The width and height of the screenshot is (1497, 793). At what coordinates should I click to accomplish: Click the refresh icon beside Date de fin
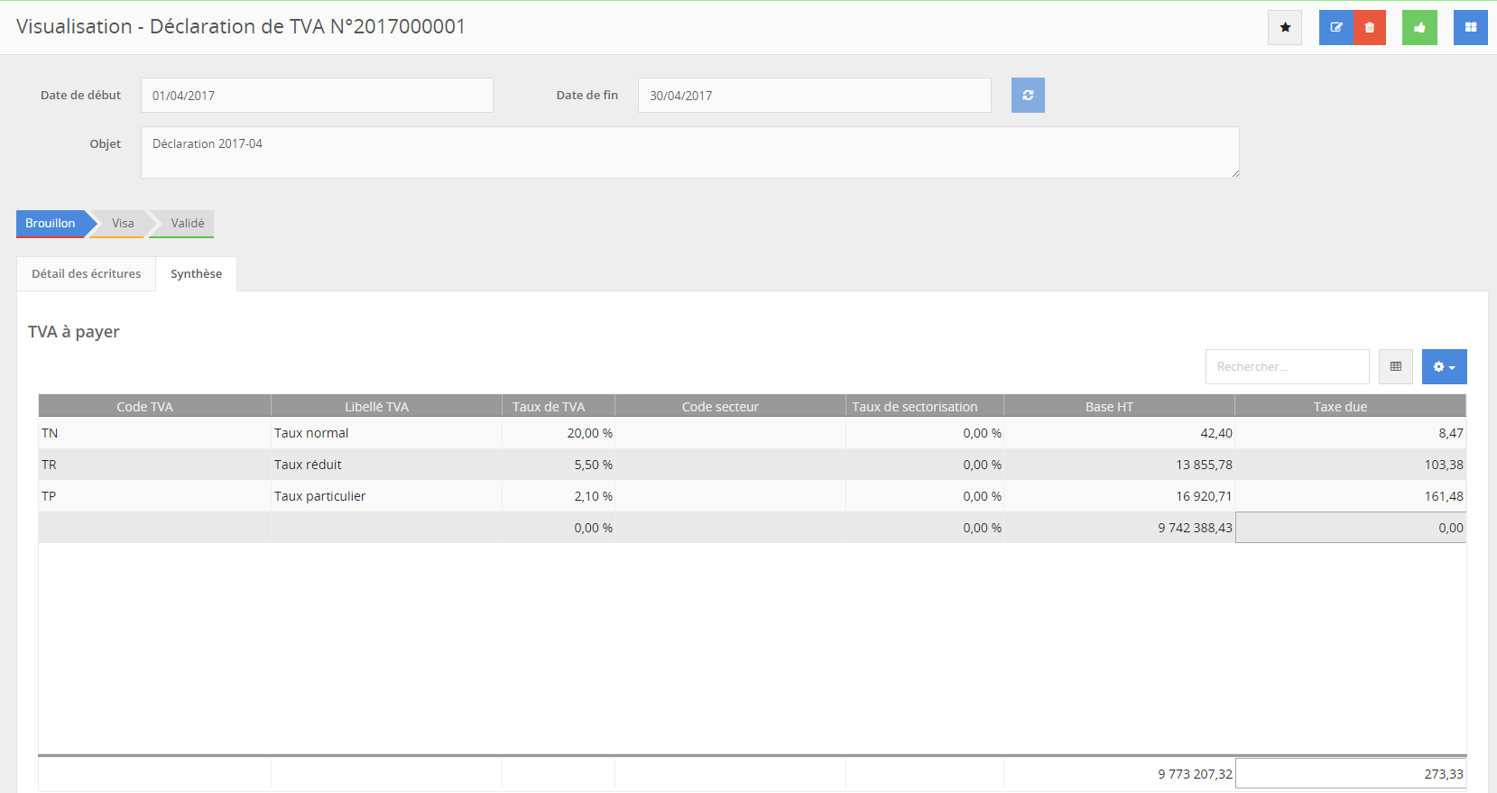pyautogui.click(x=1027, y=96)
